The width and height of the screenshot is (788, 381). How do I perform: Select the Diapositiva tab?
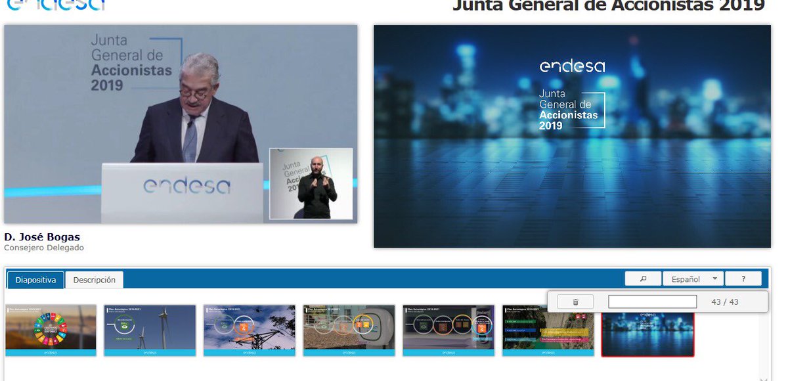pyautogui.click(x=35, y=279)
